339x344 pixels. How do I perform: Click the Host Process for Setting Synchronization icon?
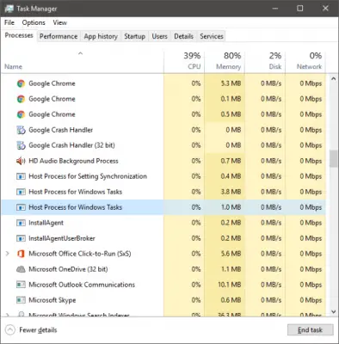(21, 176)
